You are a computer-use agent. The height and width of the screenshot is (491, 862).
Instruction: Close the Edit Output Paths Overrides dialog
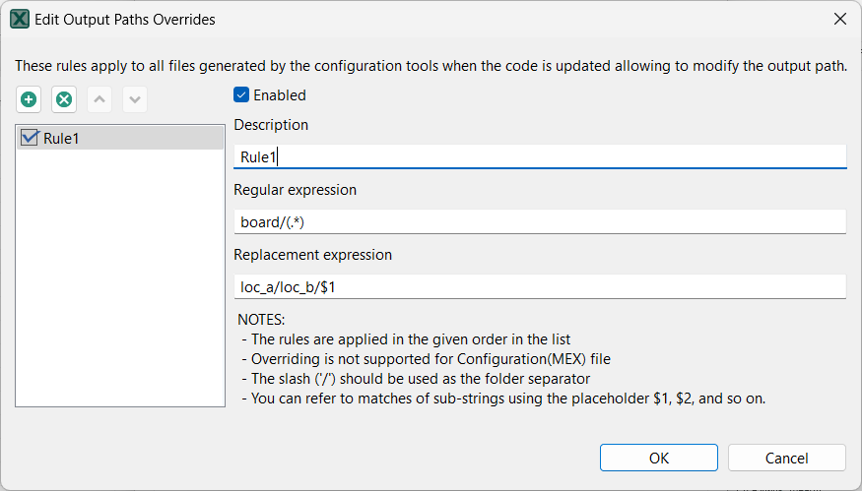click(x=839, y=19)
